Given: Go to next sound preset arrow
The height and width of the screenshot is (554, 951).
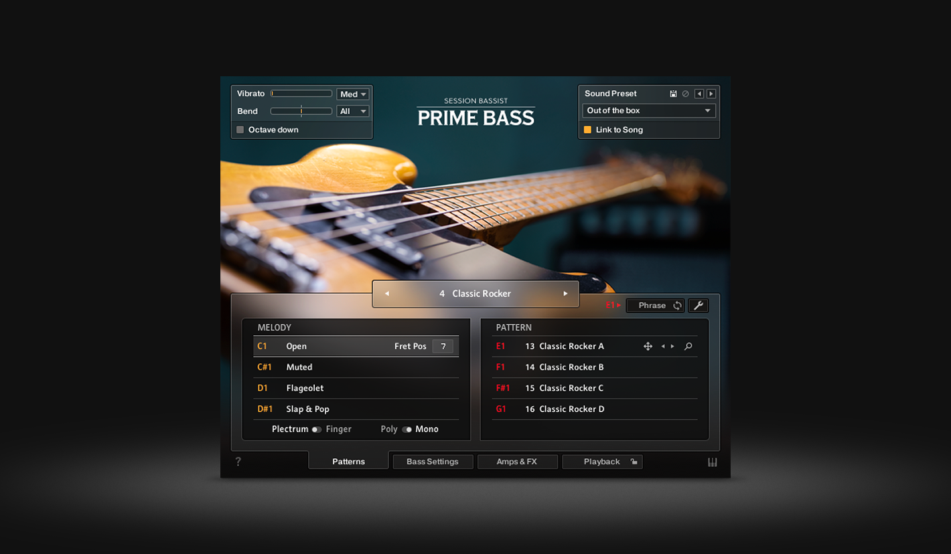Looking at the screenshot, I should click(x=711, y=94).
